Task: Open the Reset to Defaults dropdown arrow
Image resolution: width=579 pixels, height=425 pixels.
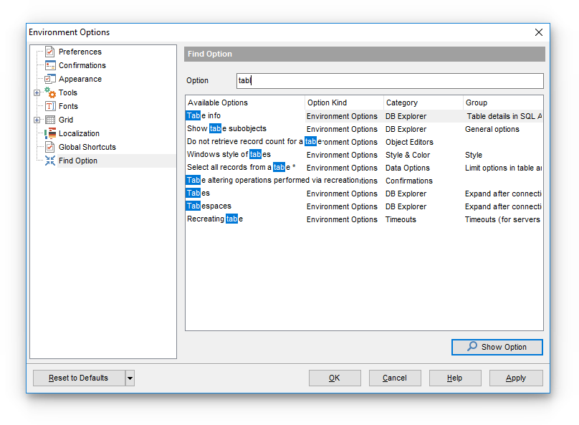Action: click(x=129, y=378)
